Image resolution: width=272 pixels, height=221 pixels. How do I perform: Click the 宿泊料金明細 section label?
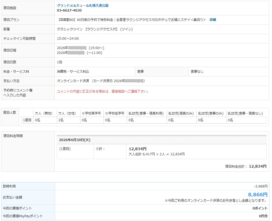13,136
